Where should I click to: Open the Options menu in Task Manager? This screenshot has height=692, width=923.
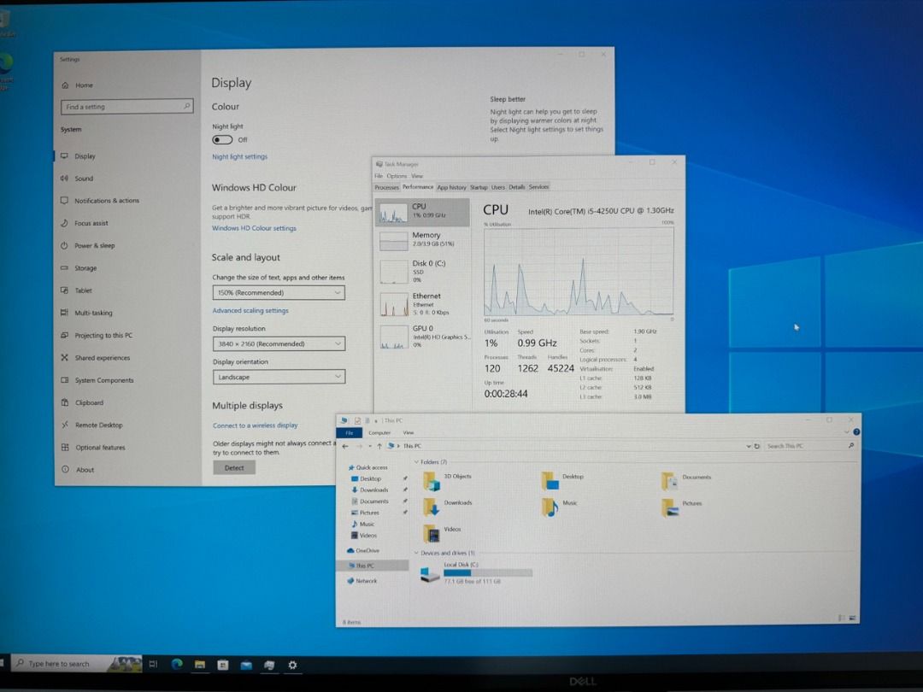point(397,176)
